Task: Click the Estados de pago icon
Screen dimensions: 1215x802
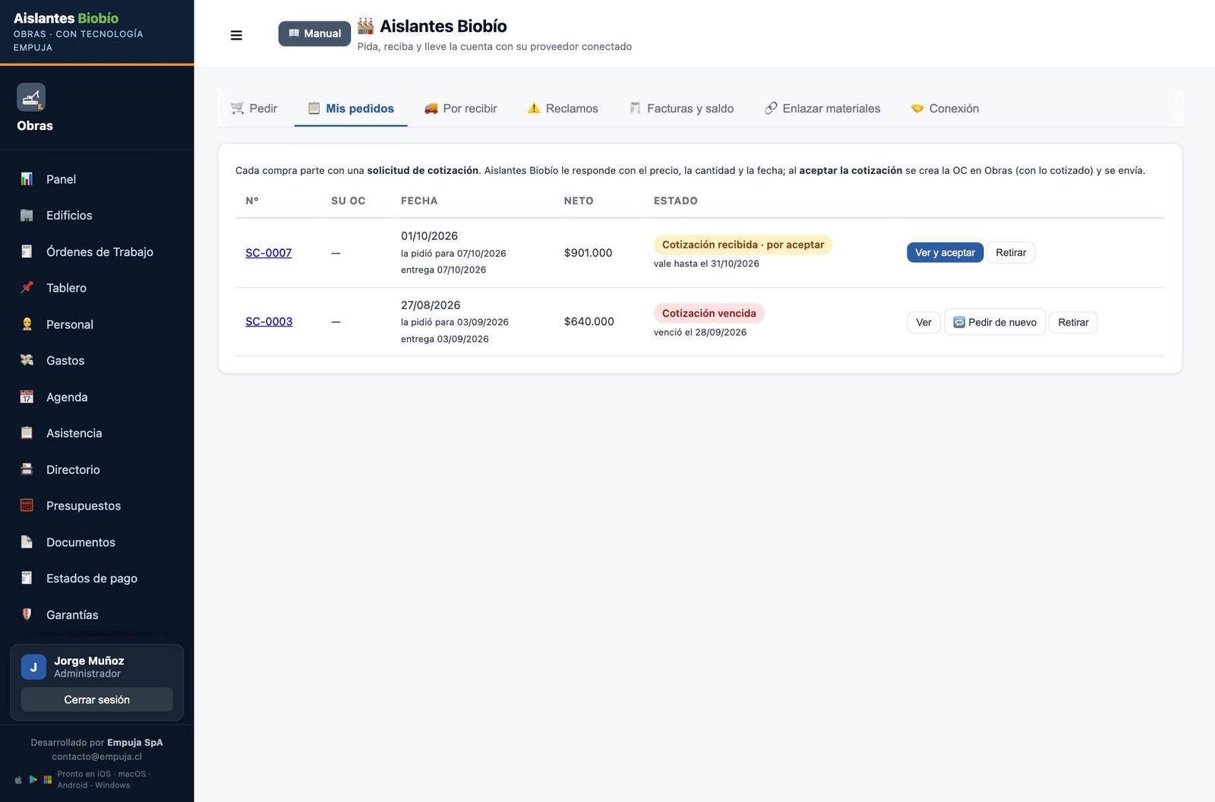Action: [27, 578]
